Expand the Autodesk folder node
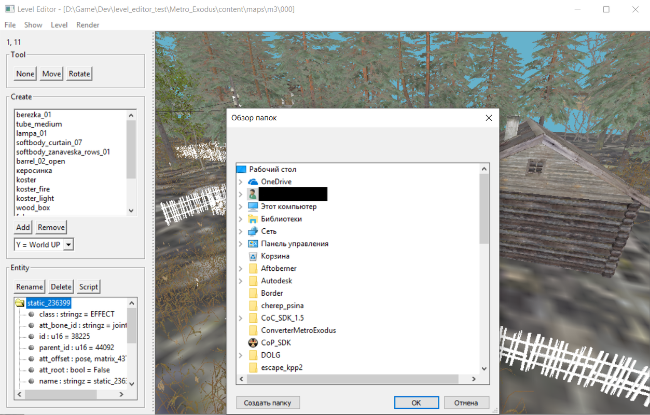Screen dimensions: 650x415 [x=241, y=281]
